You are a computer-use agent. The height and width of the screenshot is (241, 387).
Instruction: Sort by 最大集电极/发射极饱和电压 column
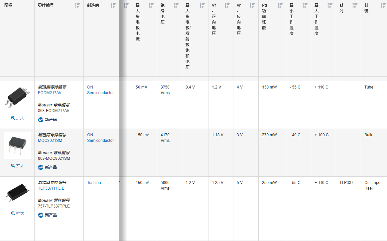click(x=202, y=5)
